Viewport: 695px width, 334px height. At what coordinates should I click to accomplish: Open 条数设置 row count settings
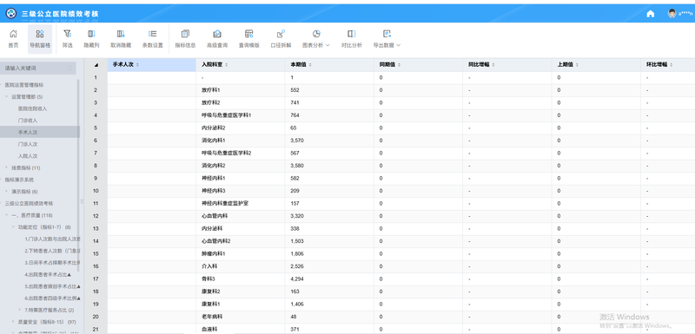click(x=153, y=39)
